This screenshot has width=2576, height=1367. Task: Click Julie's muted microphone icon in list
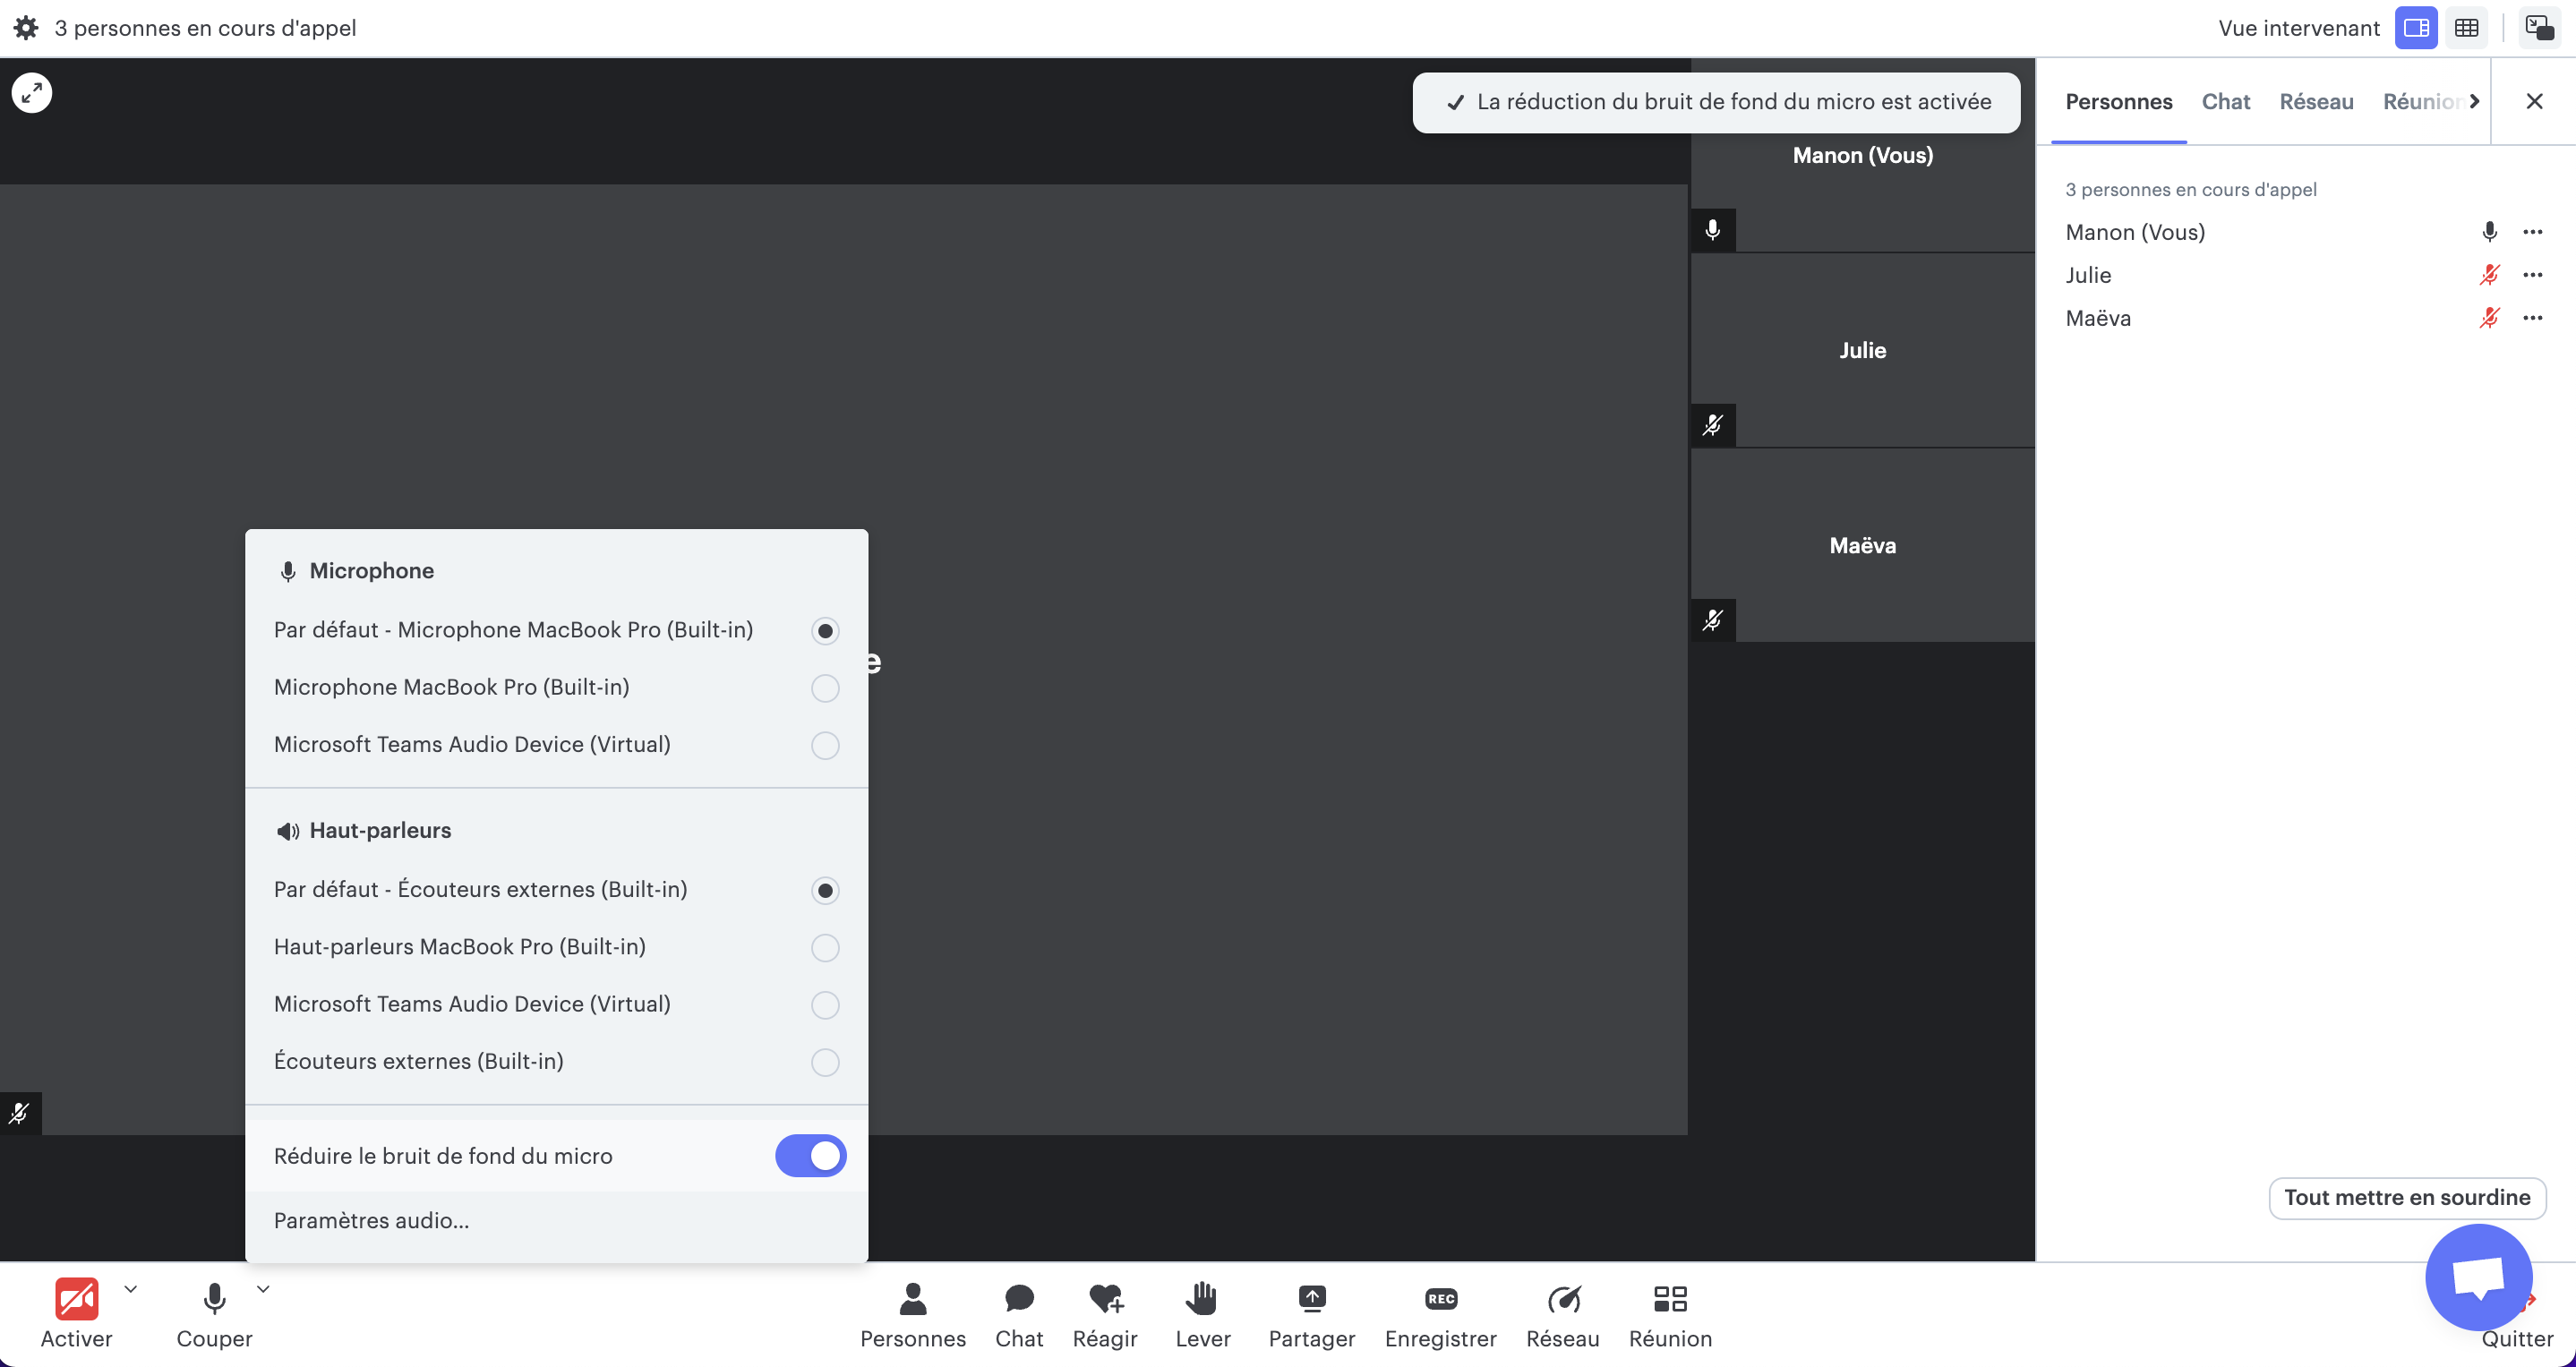point(2490,275)
